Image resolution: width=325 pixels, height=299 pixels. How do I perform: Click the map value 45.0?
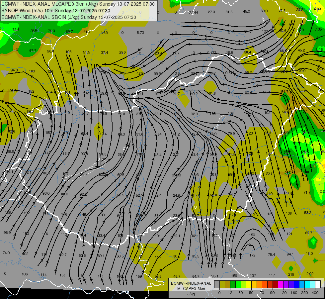click(246, 11)
